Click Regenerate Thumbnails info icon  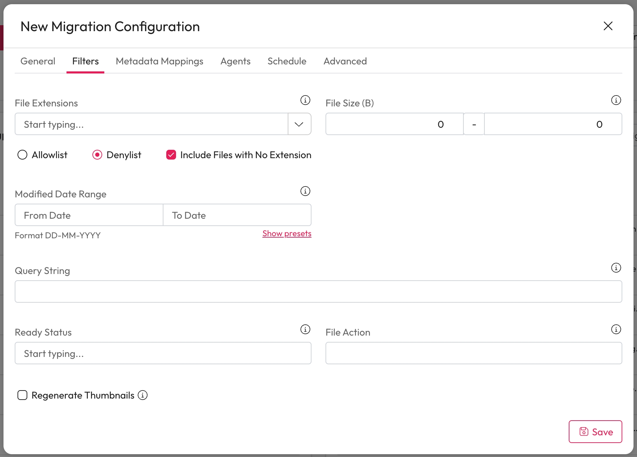point(143,395)
